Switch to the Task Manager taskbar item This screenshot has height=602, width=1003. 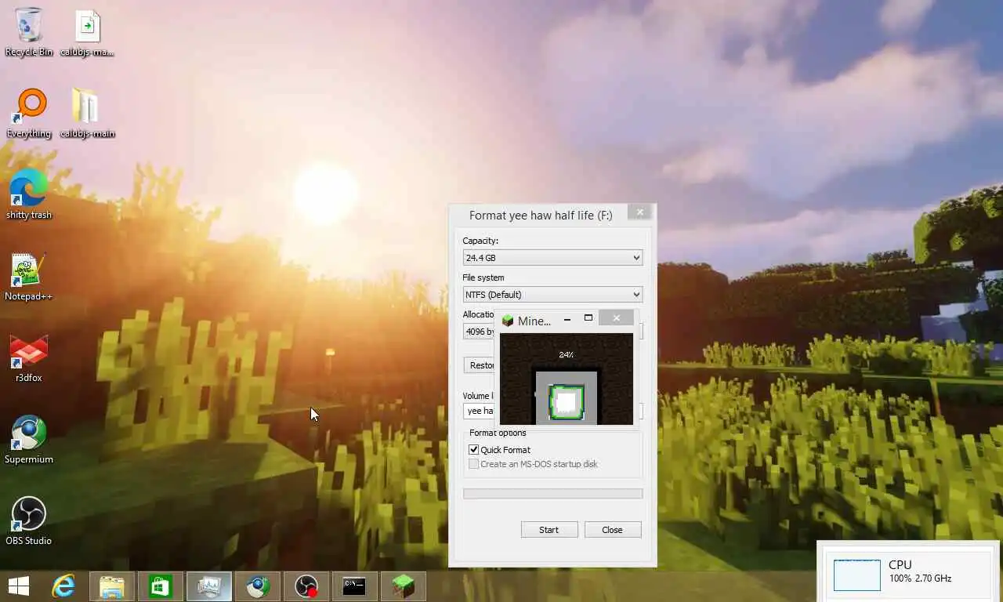(x=209, y=586)
